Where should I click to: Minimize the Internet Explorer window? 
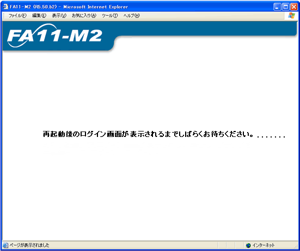click(x=277, y=7)
